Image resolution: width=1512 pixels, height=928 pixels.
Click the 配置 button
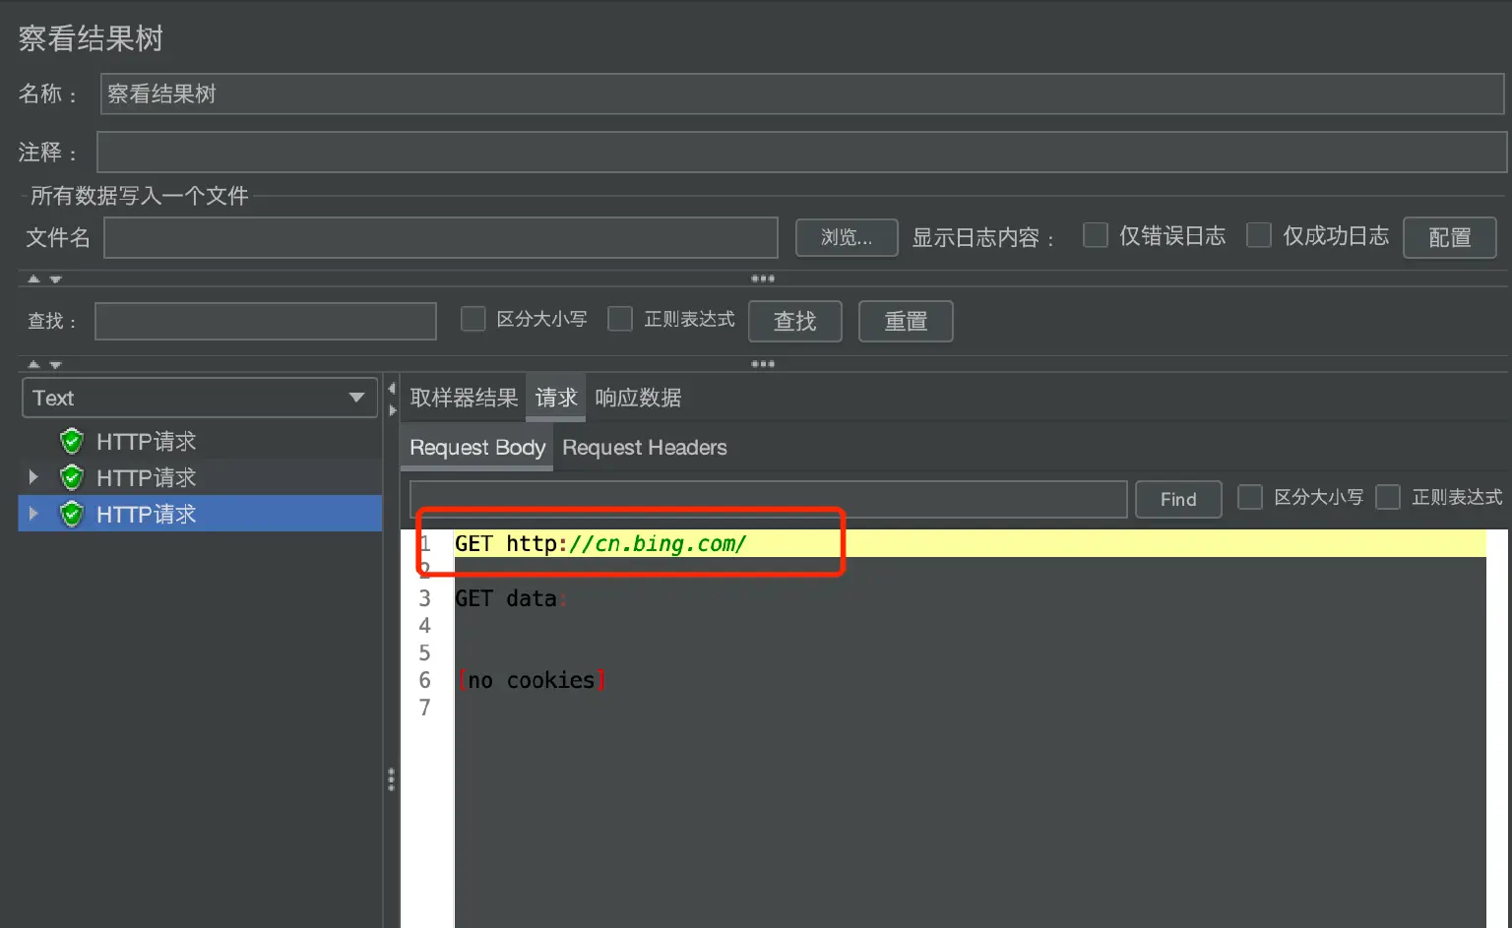1449,237
